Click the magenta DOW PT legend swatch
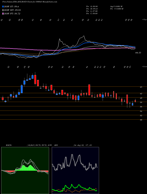Screen dimensions: 147x194 pos(3,14)
